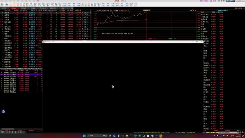Select sector row 8 黄金概念
The image size is (245, 138).
click(45, 29)
